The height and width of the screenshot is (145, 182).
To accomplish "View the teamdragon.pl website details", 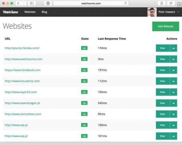I will 163,103.
